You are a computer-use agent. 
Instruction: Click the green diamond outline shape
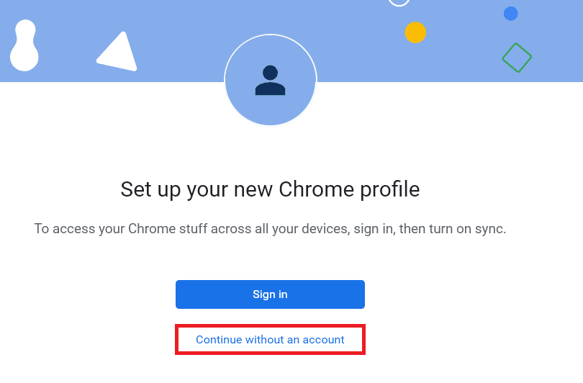click(517, 58)
